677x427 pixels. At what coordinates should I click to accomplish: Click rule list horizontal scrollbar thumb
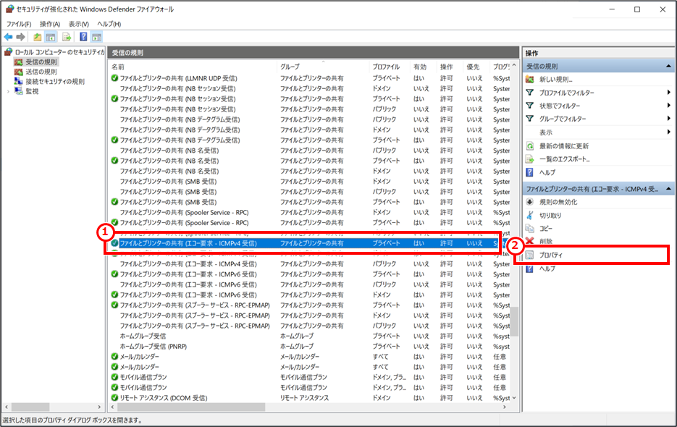tap(191, 407)
